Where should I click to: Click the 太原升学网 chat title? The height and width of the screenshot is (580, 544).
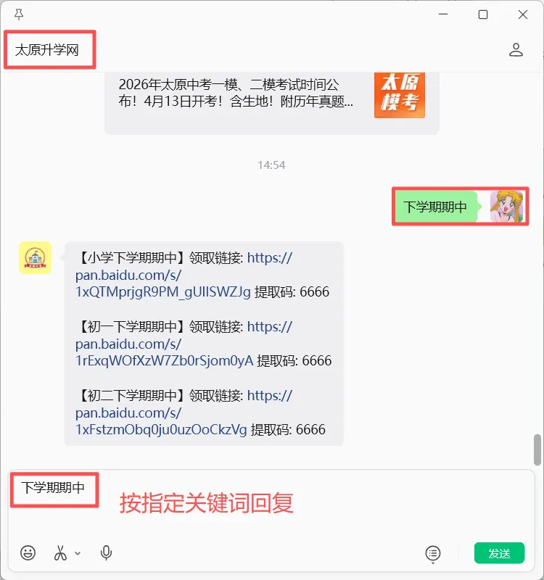pyautogui.click(x=47, y=50)
